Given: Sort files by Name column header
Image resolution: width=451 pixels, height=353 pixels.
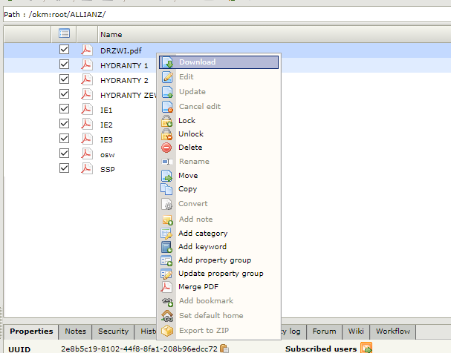Looking at the screenshot, I should (111, 35).
